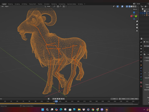Screen dimensions: 149x112
Task: Open the checkered Texture properties tab
Action: 141,86
